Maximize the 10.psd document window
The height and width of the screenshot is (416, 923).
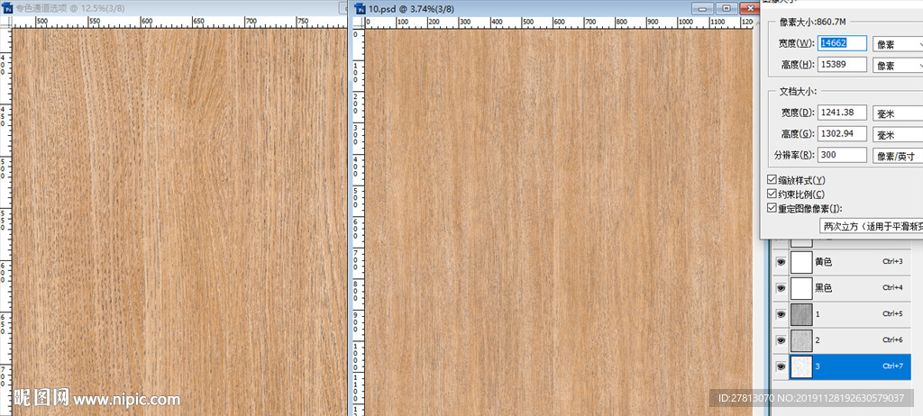point(727,8)
